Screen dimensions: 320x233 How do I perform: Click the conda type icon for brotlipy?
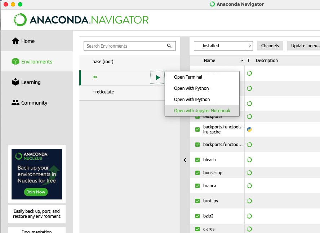[249, 201]
